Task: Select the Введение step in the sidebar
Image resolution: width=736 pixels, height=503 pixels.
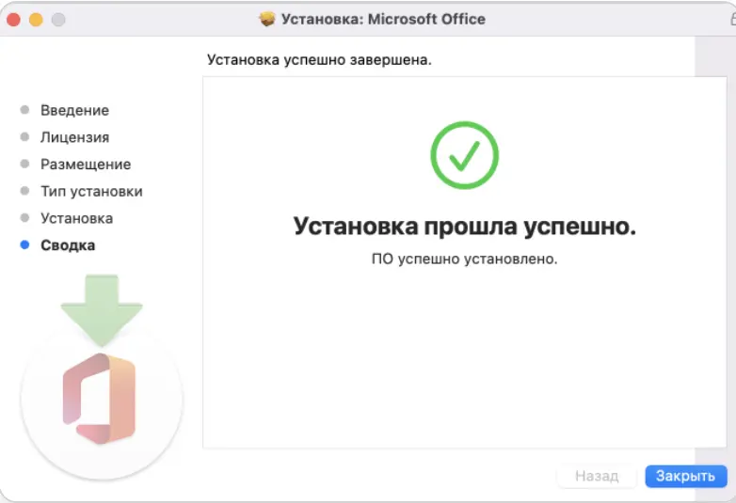Action: point(74,110)
